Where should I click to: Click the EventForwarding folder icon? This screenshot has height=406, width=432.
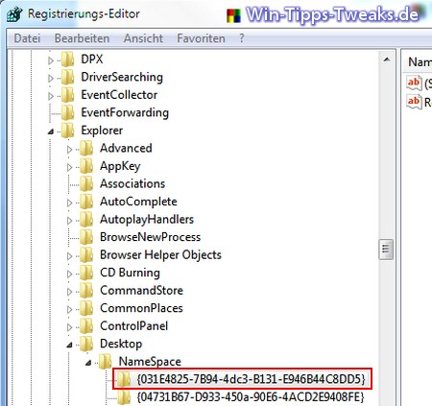tap(67, 112)
